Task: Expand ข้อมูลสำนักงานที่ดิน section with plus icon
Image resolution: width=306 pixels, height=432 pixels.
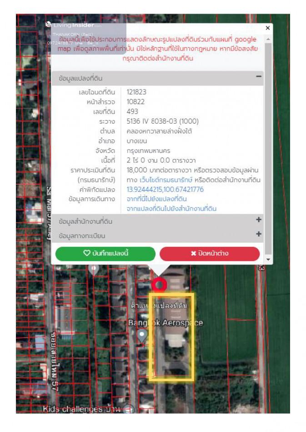Action: tap(259, 220)
